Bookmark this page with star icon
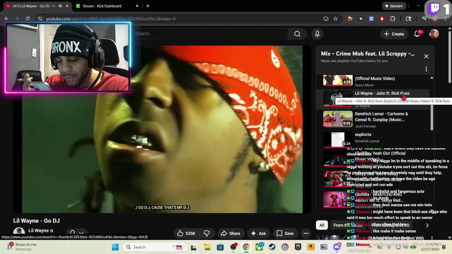The height and width of the screenshot is (254, 452). [335, 19]
